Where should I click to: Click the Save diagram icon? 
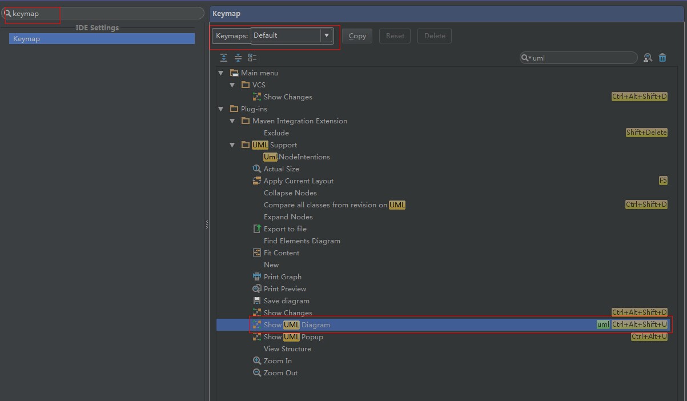click(257, 301)
